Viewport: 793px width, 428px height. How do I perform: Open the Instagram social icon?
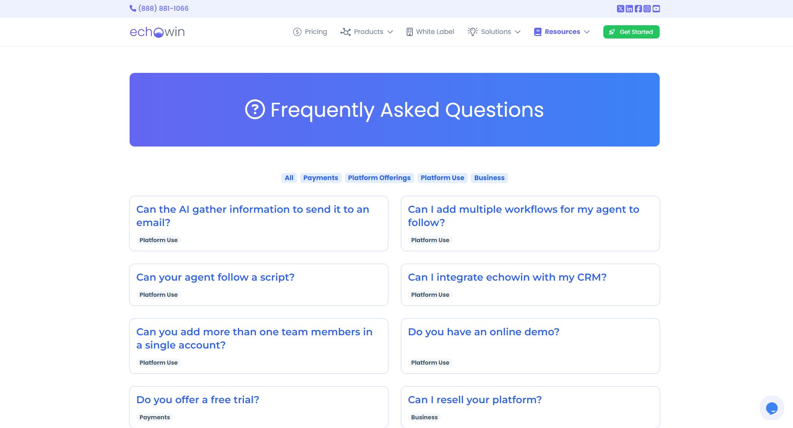coord(647,9)
